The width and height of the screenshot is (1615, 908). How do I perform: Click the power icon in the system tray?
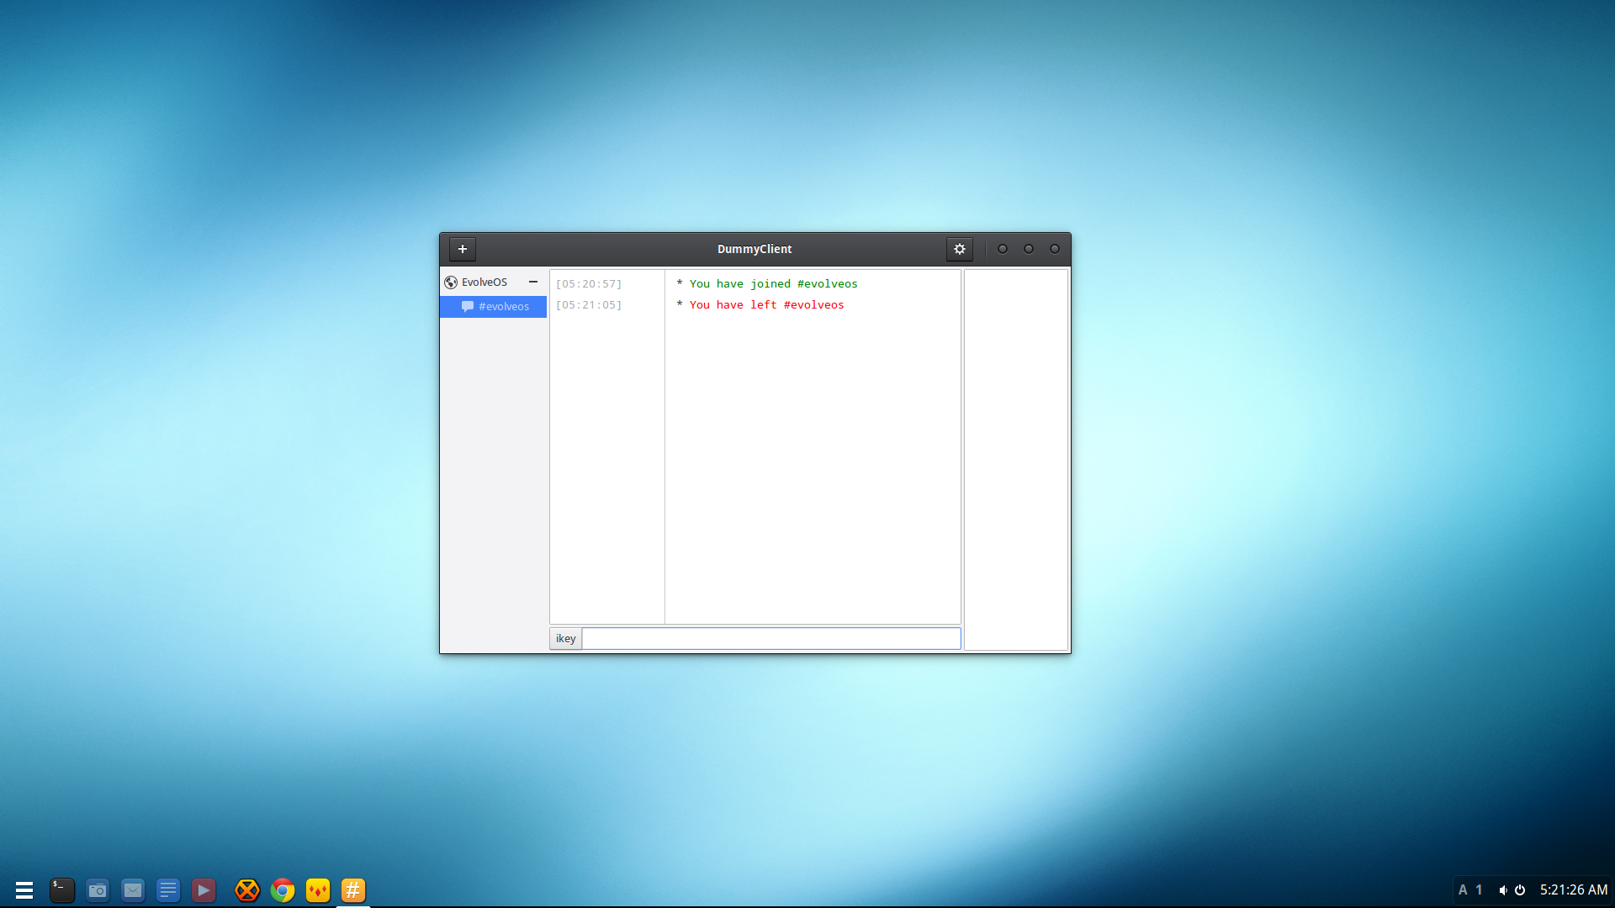click(1520, 890)
